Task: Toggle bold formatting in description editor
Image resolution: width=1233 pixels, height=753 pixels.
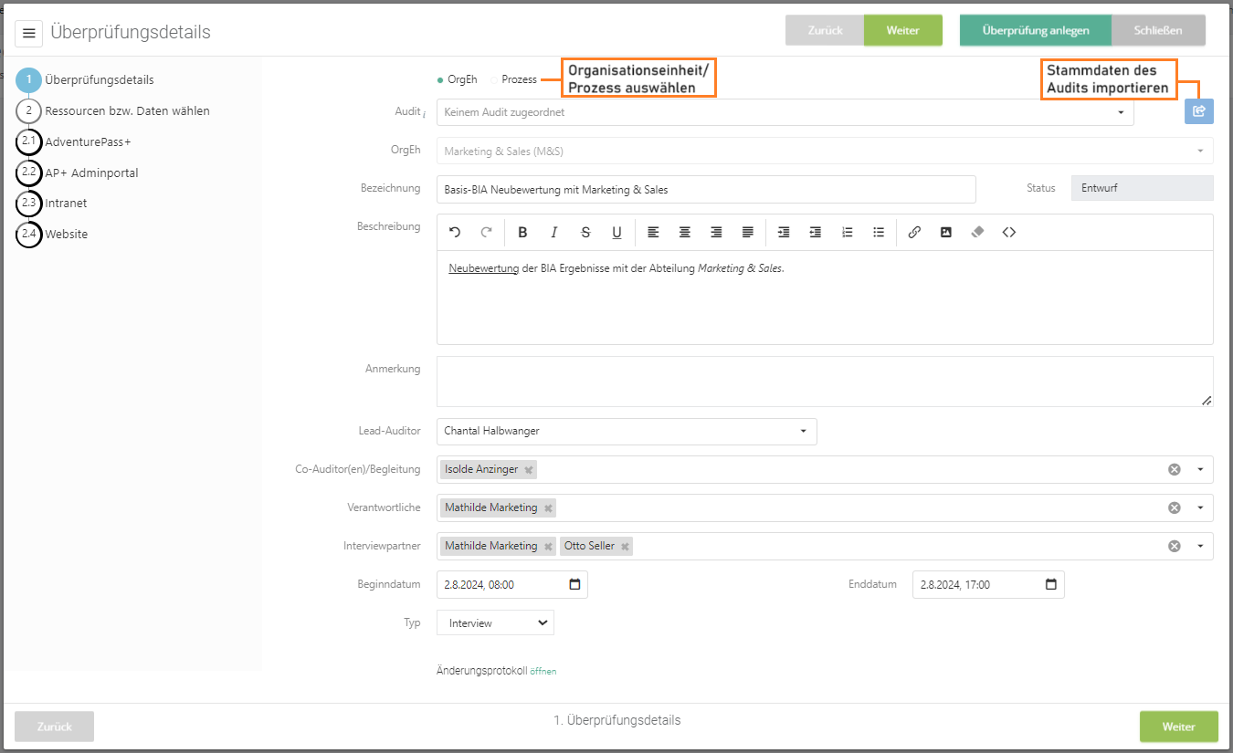Action: coord(522,233)
